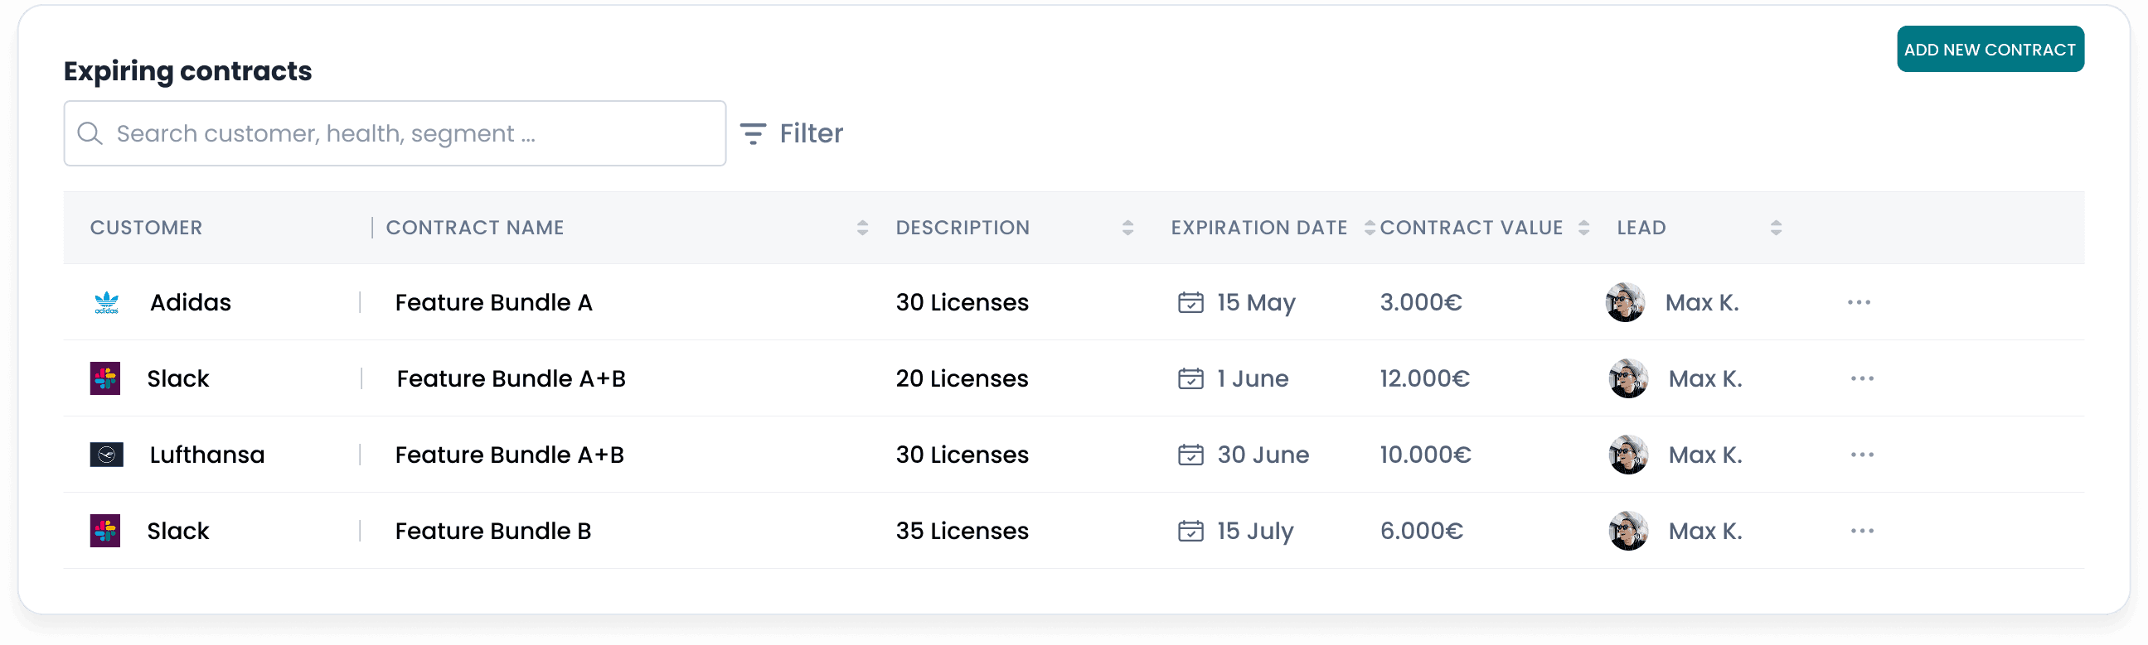Sort by the Contract Name column arrows

click(862, 228)
